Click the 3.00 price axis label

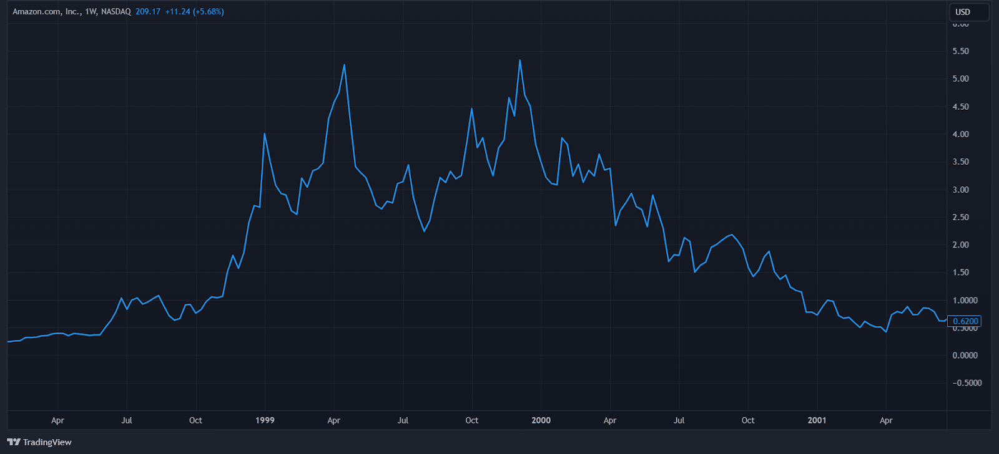tap(960, 190)
